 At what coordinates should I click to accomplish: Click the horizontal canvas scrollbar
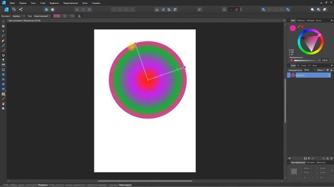point(145,181)
